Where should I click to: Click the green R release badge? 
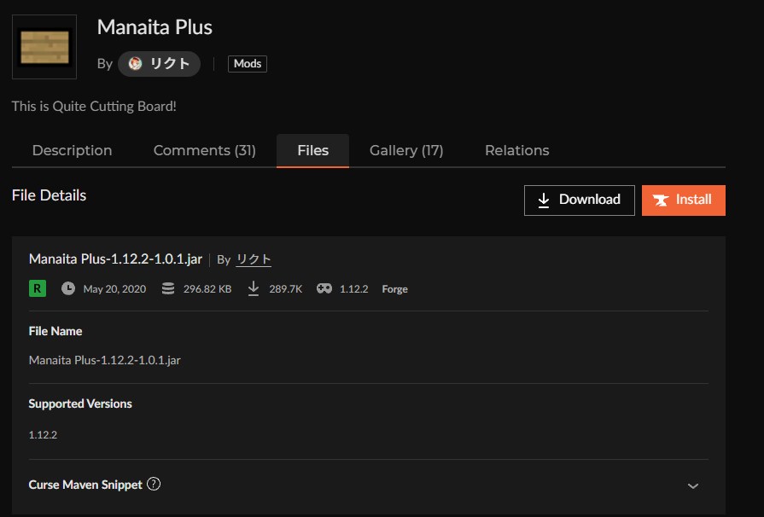(x=38, y=288)
